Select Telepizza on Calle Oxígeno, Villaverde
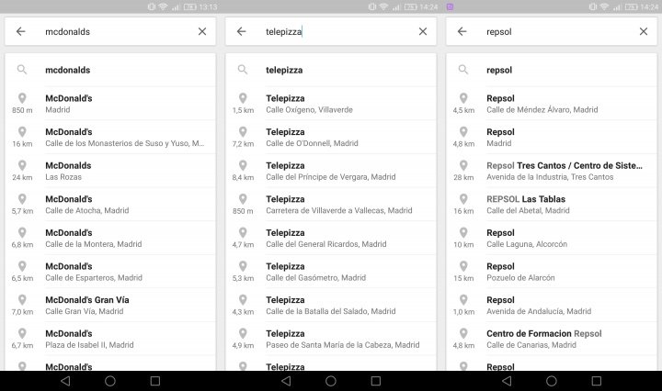The height and width of the screenshot is (391, 662). coord(331,104)
